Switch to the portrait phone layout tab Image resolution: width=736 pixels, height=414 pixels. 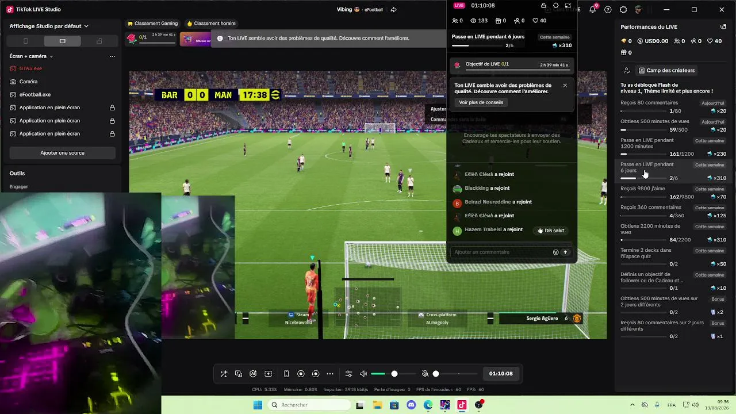point(25,41)
